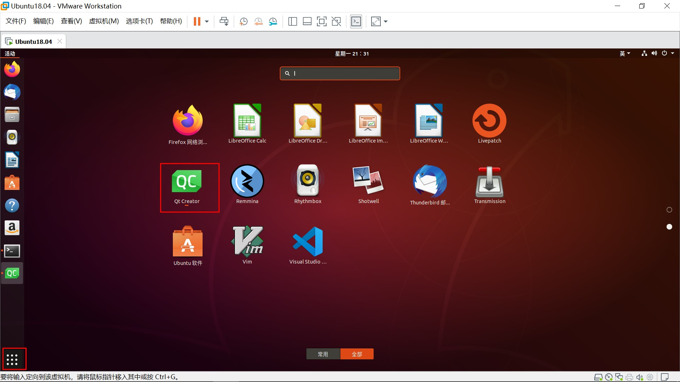Screen dimensions: 680x382
Task: Launch Qt Creator from the app grid
Action: click(x=187, y=182)
